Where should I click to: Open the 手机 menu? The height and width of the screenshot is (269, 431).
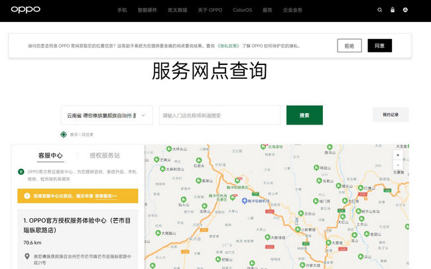click(x=122, y=10)
